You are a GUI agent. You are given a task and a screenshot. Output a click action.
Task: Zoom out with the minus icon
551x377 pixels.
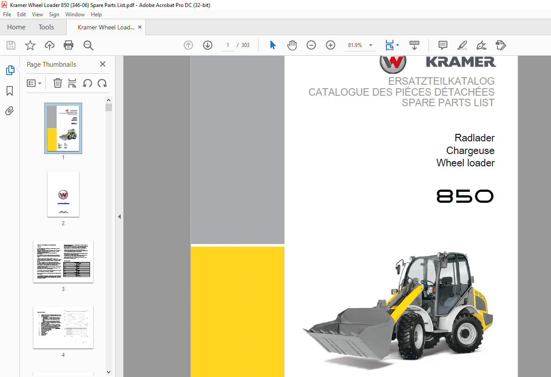[x=311, y=45]
